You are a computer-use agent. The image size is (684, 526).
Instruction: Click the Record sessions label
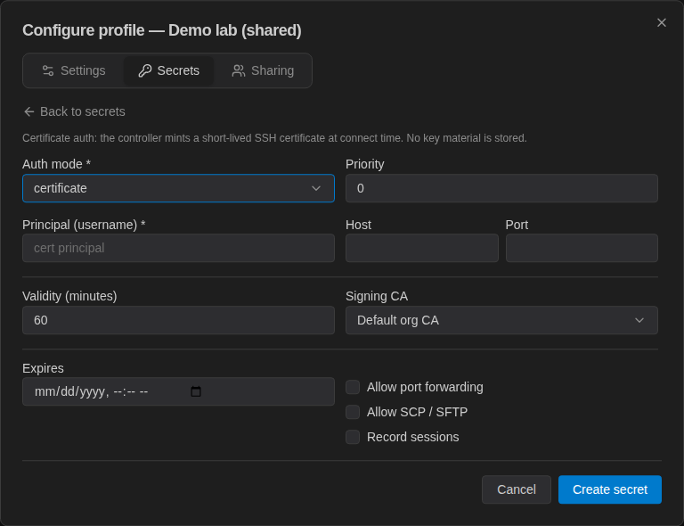tap(412, 437)
